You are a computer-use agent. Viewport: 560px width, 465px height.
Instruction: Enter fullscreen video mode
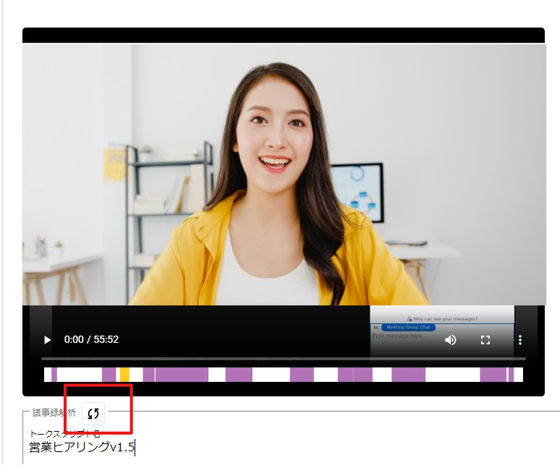click(x=485, y=340)
